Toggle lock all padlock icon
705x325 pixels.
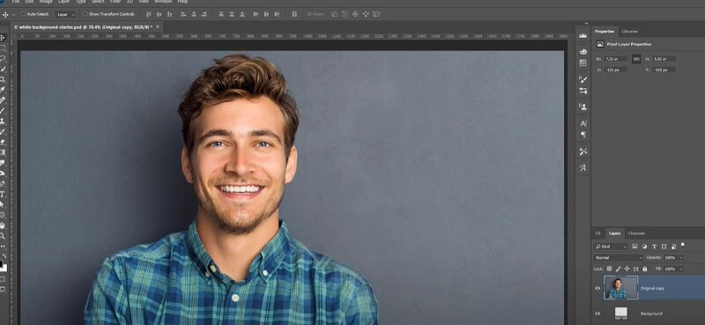[x=645, y=269]
